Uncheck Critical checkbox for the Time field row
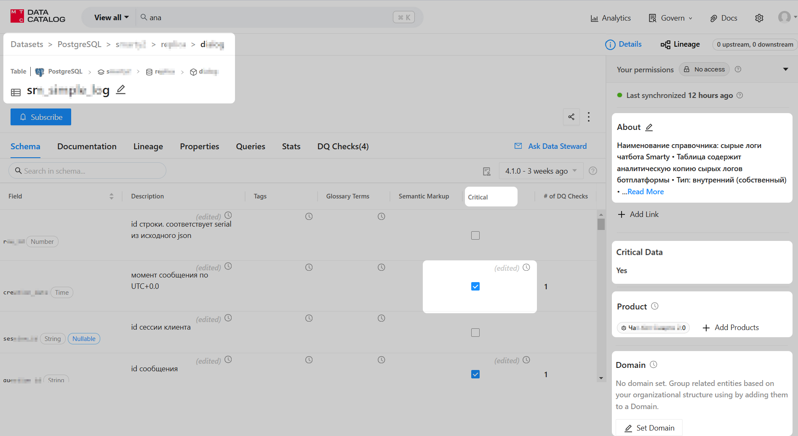Screen dimensions: 798x436 point(475,286)
